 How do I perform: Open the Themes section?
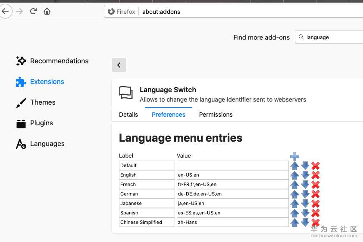(43, 102)
